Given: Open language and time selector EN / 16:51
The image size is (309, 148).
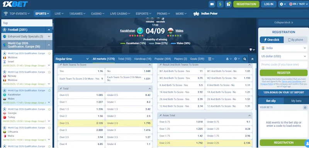Looking at the screenshot, I should [298, 4].
